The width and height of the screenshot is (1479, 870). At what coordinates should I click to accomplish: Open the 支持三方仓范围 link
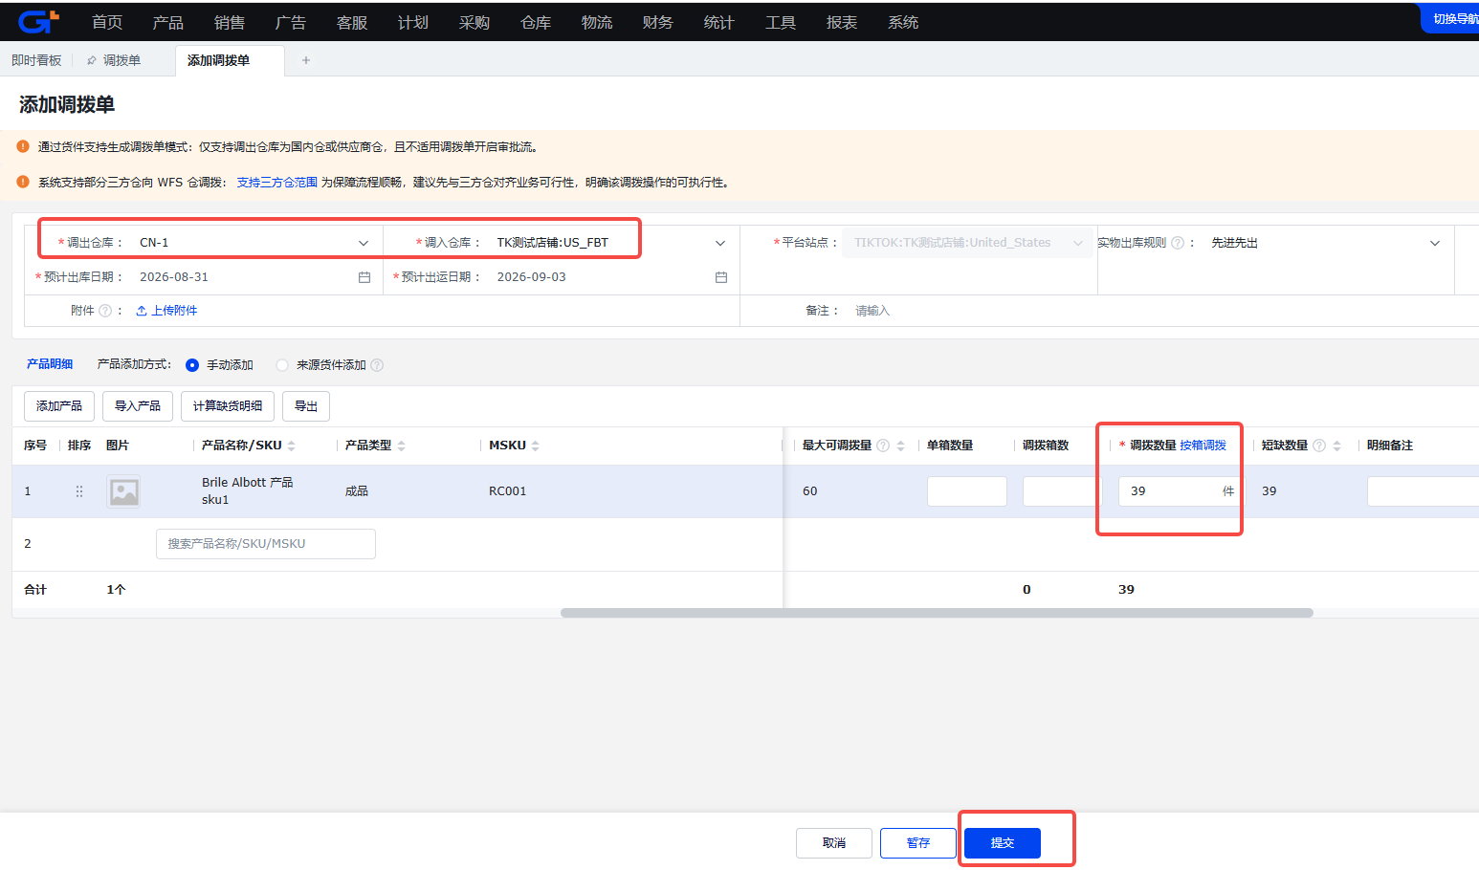[277, 183]
